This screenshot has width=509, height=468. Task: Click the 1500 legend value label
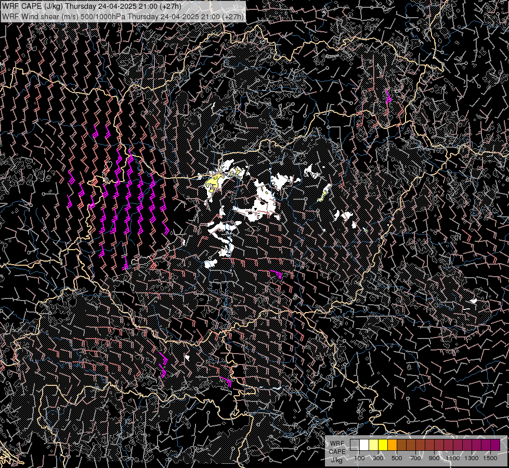490,458
